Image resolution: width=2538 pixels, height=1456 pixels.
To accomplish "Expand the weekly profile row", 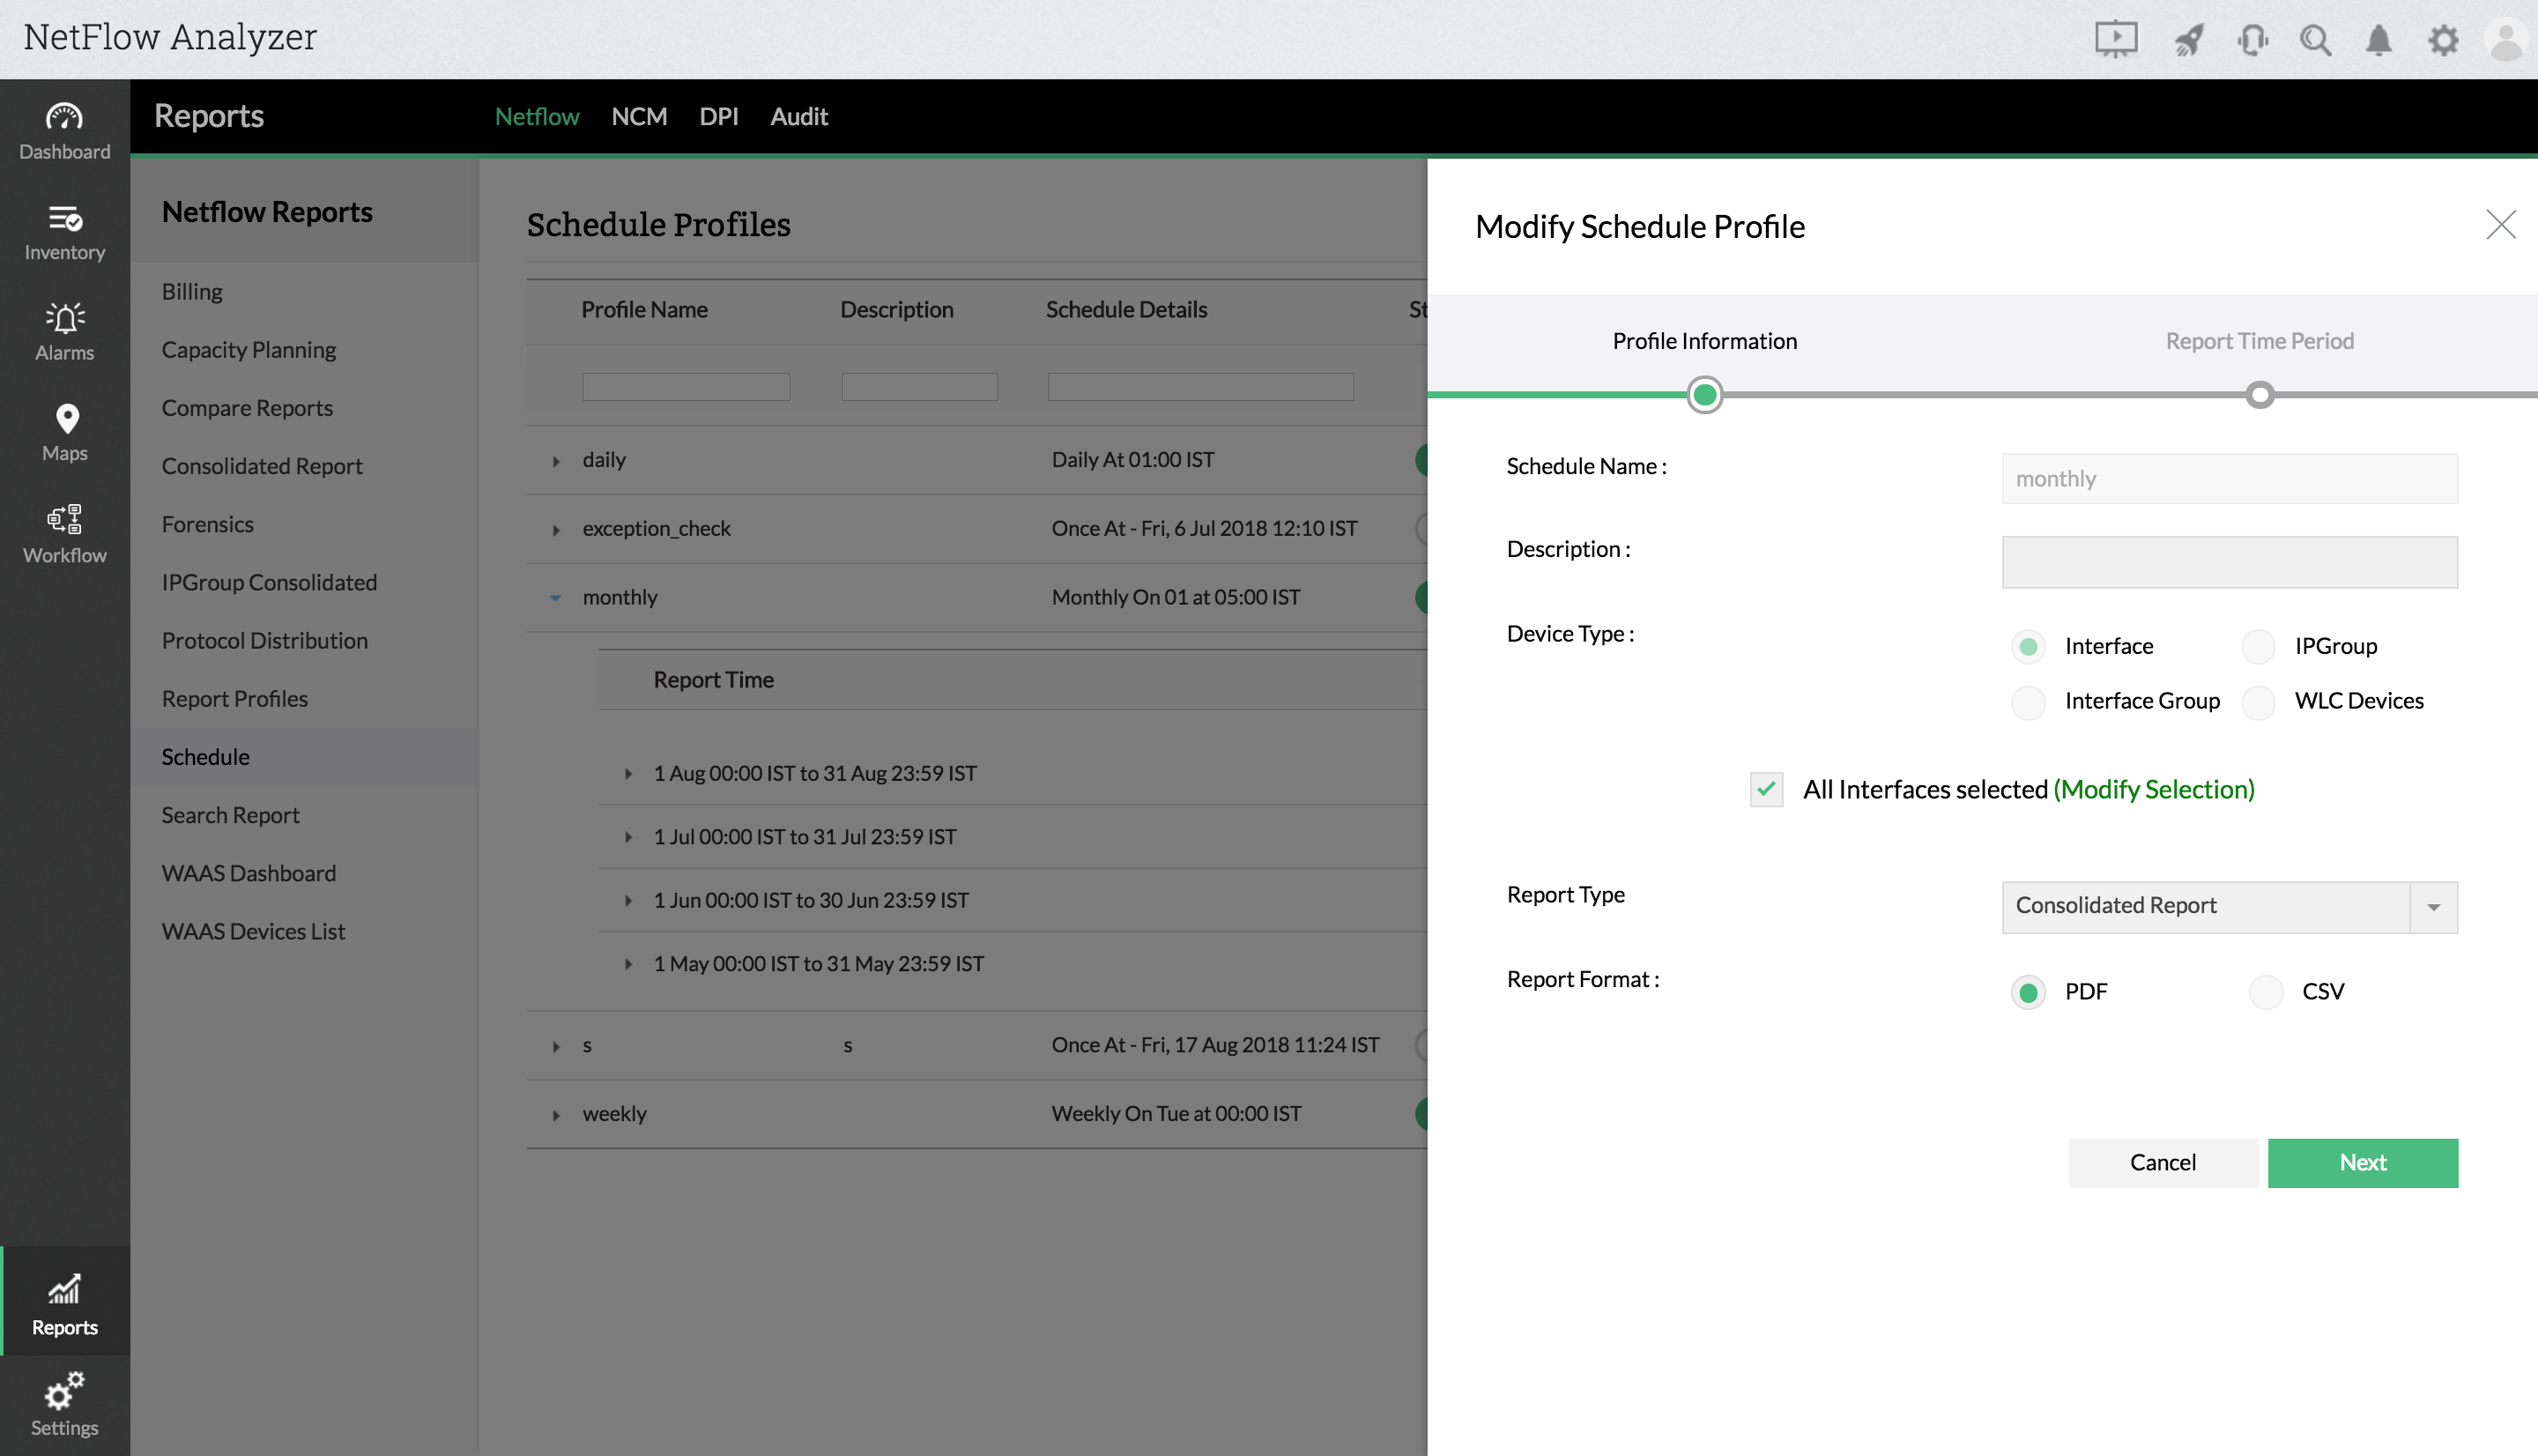I will coord(556,1114).
